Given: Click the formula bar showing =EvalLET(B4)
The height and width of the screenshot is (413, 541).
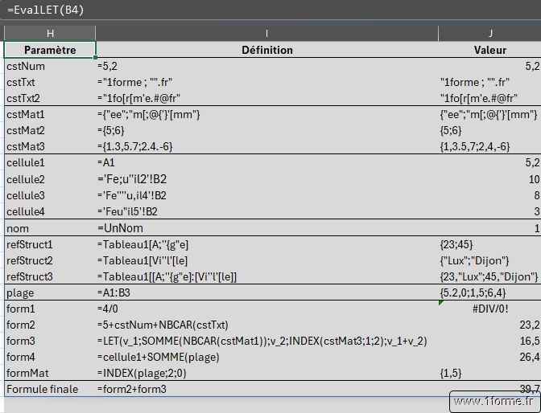Looking at the screenshot, I should 242,10.
